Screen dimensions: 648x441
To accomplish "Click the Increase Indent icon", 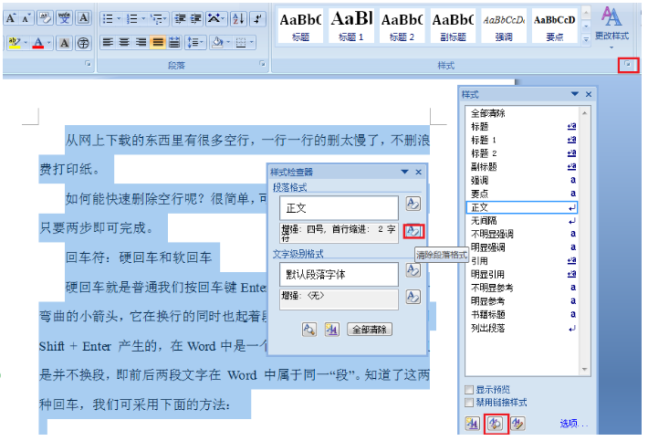I will coord(195,18).
